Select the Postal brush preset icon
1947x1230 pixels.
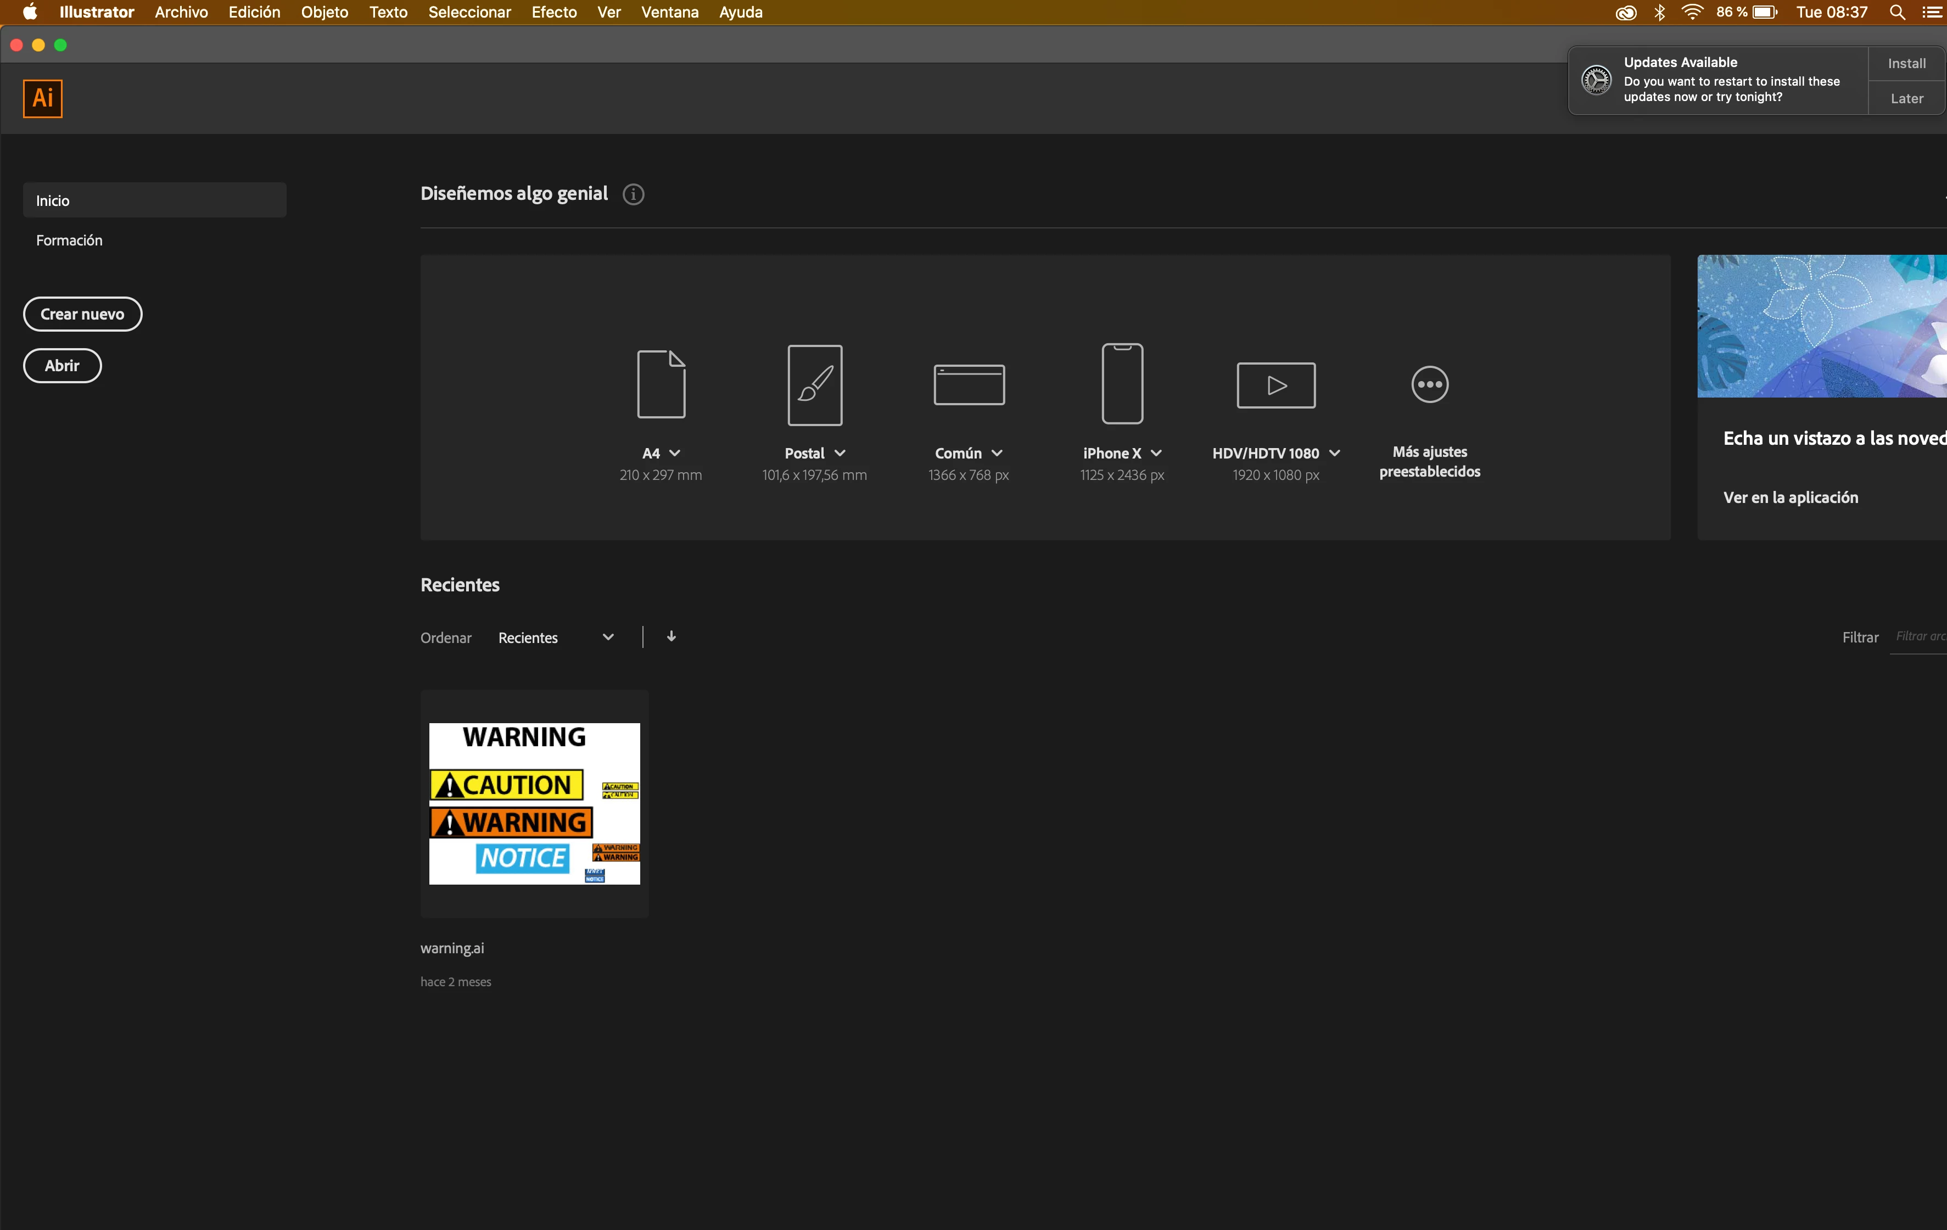point(814,384)
